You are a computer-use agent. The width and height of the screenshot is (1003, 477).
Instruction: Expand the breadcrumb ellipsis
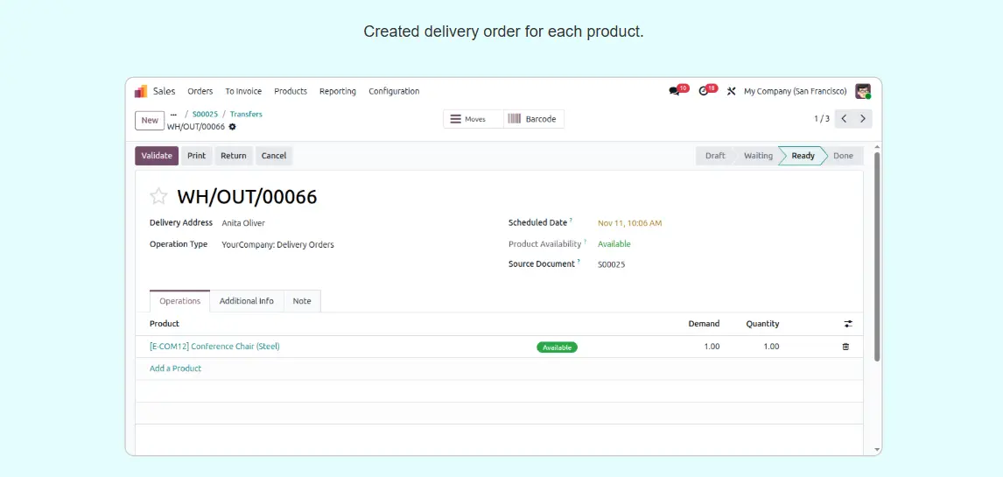173,114
